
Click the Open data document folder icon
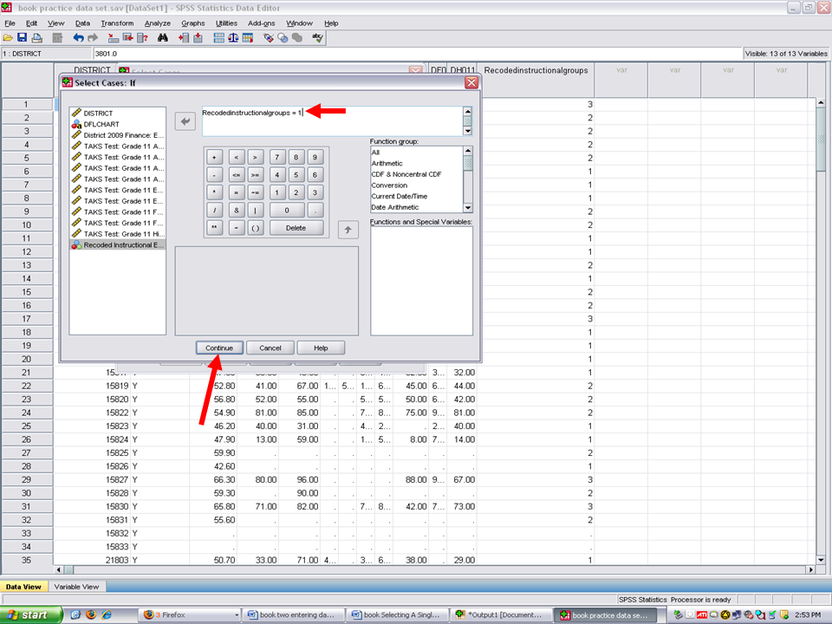coord(8,38)
